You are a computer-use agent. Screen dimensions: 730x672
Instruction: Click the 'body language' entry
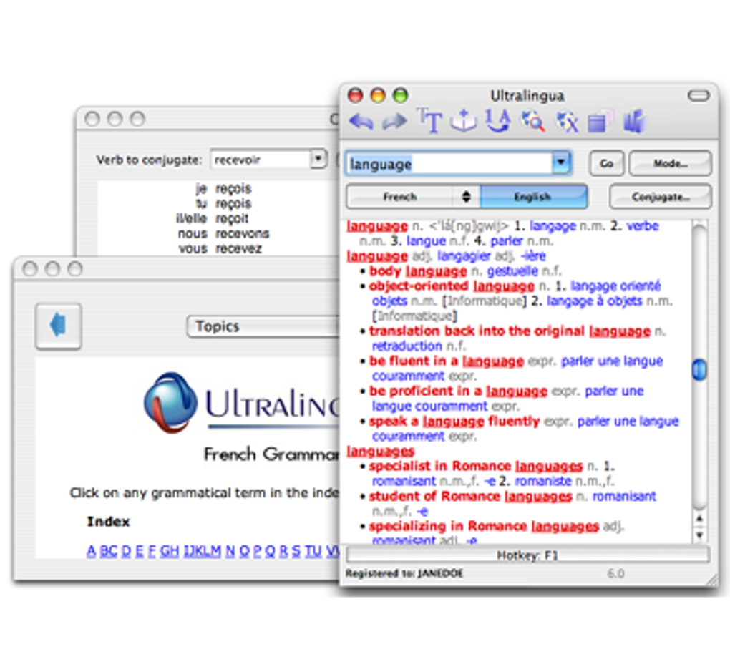tap(418, 271)
